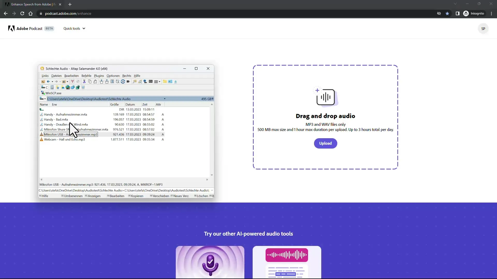Select Handy - Aufnahmezimmer.m4a in file list
The height and width of the screenshot is (279, 497).
point(65,114)
